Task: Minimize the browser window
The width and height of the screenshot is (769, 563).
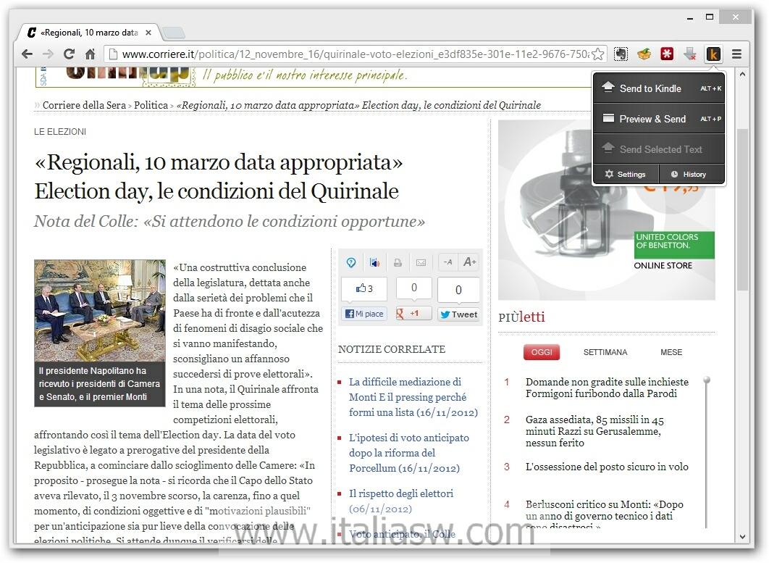Action: click(x=690, y=17)
